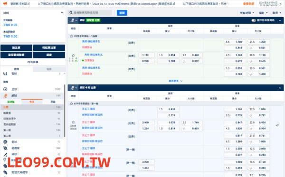This screenshot has width=285, height=177.
Task: Click odds 1.780 with handicap 5.5
Action: pyautogui.click(x=235, y=42)
